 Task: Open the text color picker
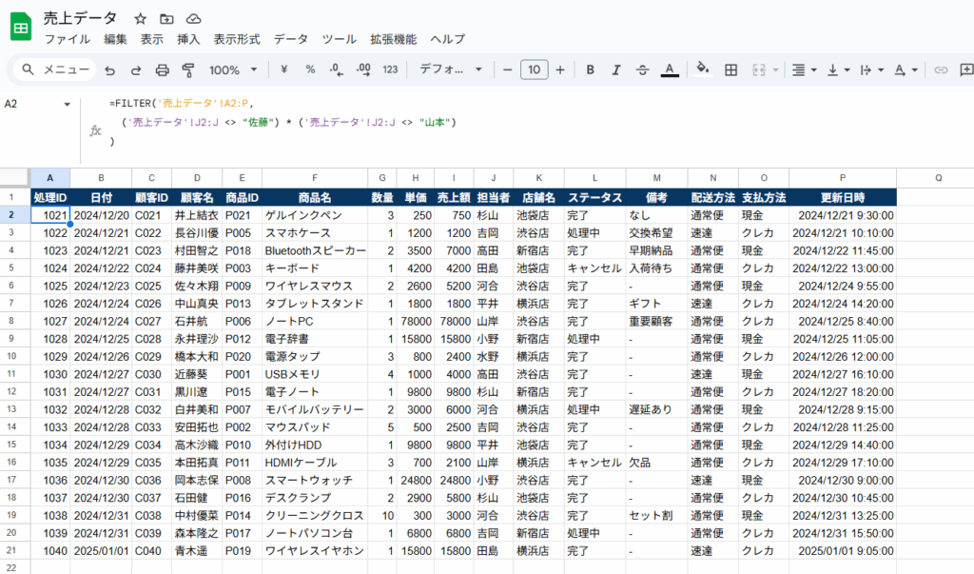pyautogui.click(x=669, y=69)
